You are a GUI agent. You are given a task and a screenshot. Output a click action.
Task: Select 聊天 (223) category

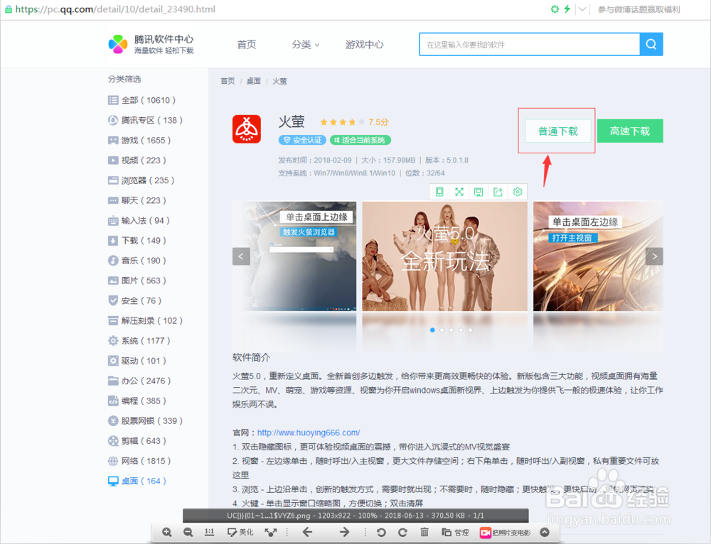tap(137, 200)
